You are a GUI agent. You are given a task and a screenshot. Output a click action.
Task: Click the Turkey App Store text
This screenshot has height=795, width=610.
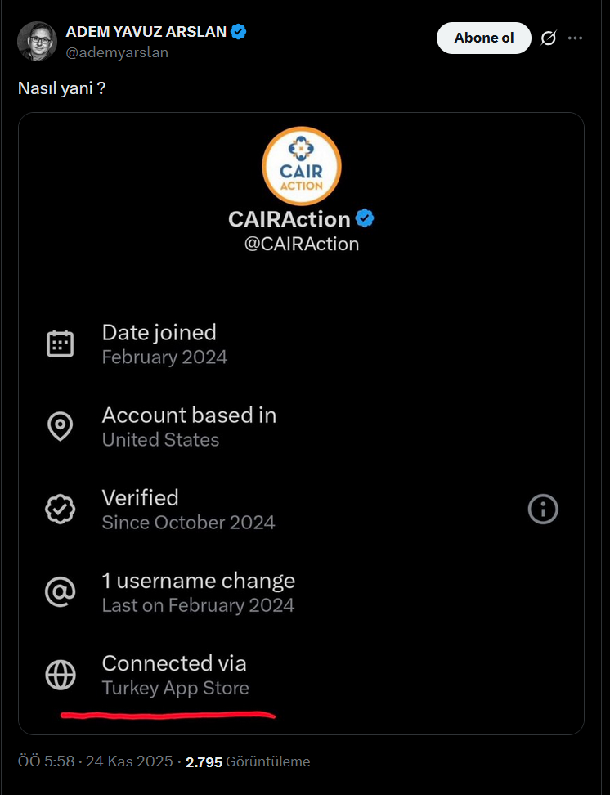coord(175,688)
